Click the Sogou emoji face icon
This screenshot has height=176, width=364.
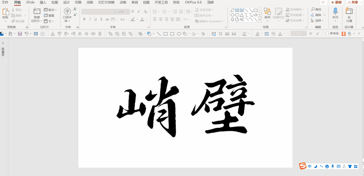327,166
